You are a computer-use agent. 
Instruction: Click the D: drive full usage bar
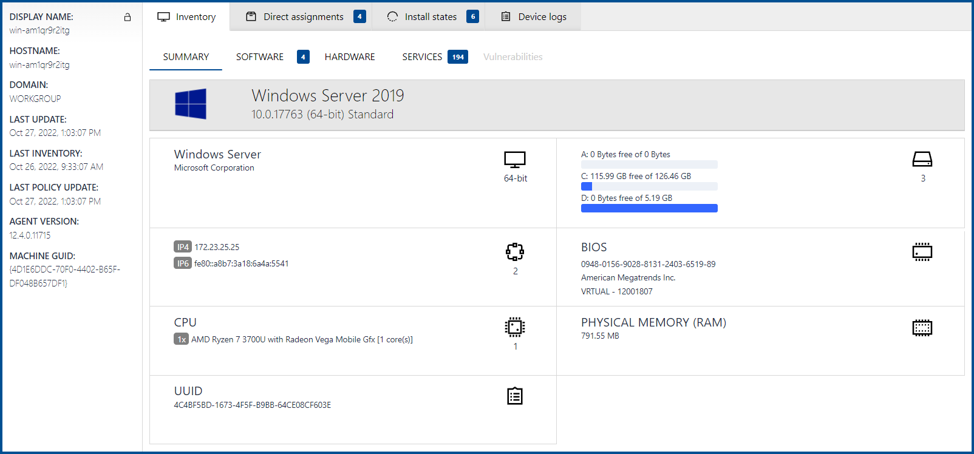(x=649, y=208)
